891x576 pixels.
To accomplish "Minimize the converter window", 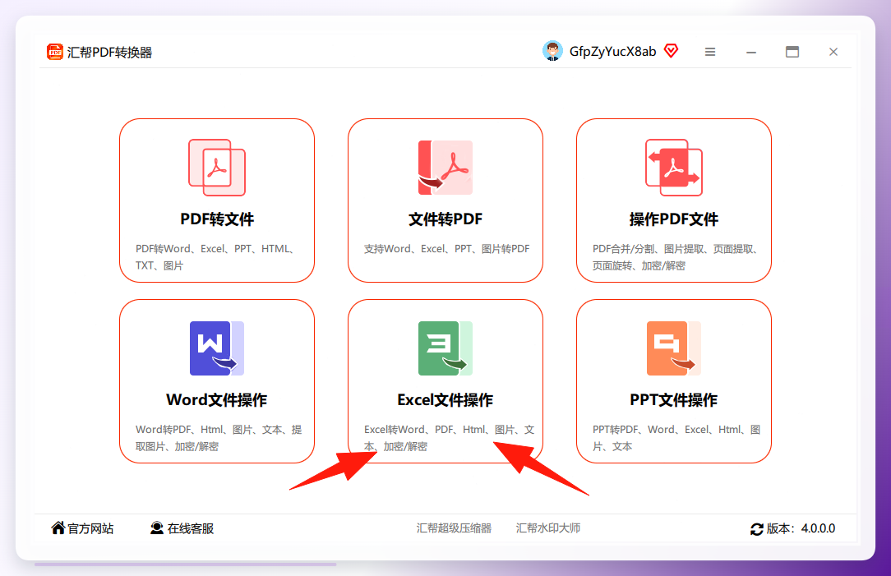I will (751, 52).
